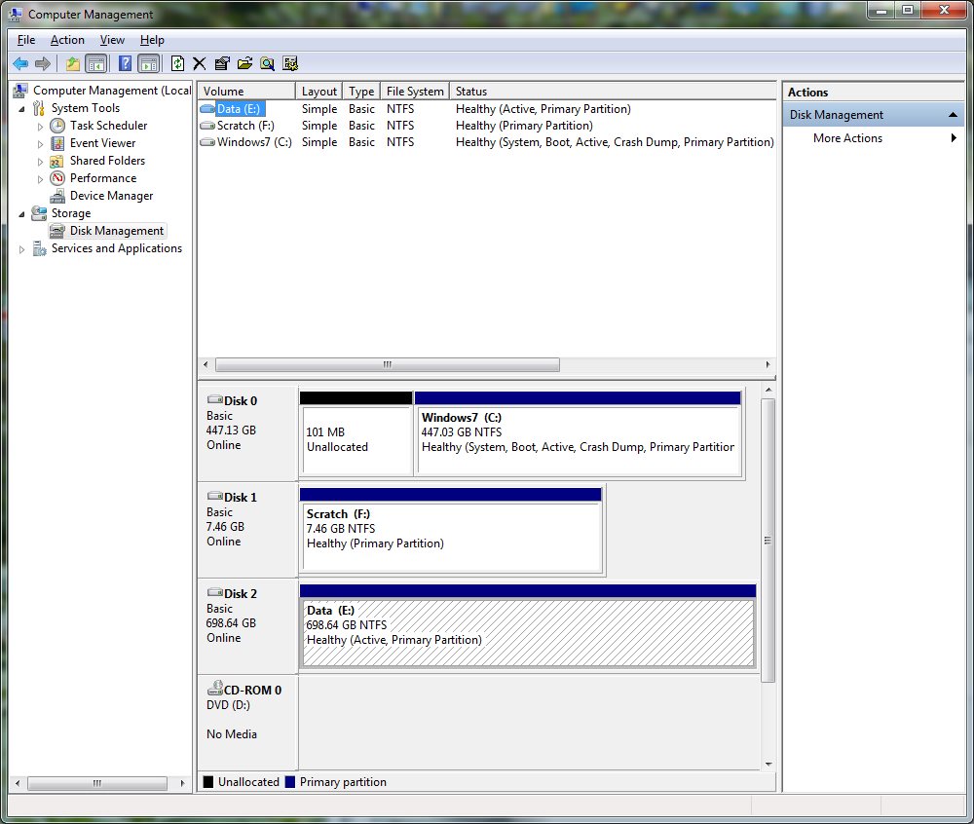Click the magnifying glass Explore icon

tap(267, 63)
